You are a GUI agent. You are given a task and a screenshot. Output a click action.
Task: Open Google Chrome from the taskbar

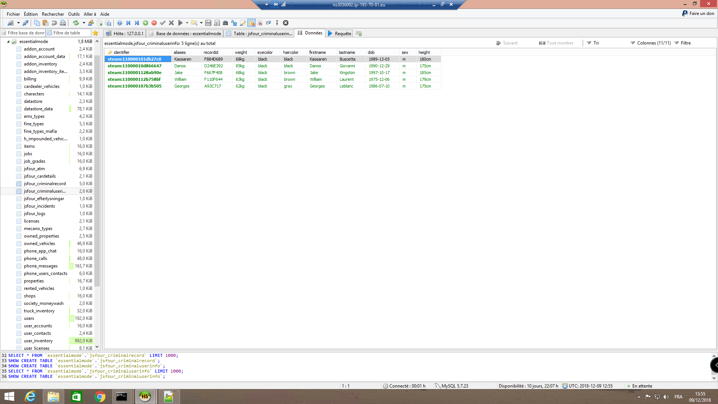pos(99,396)
